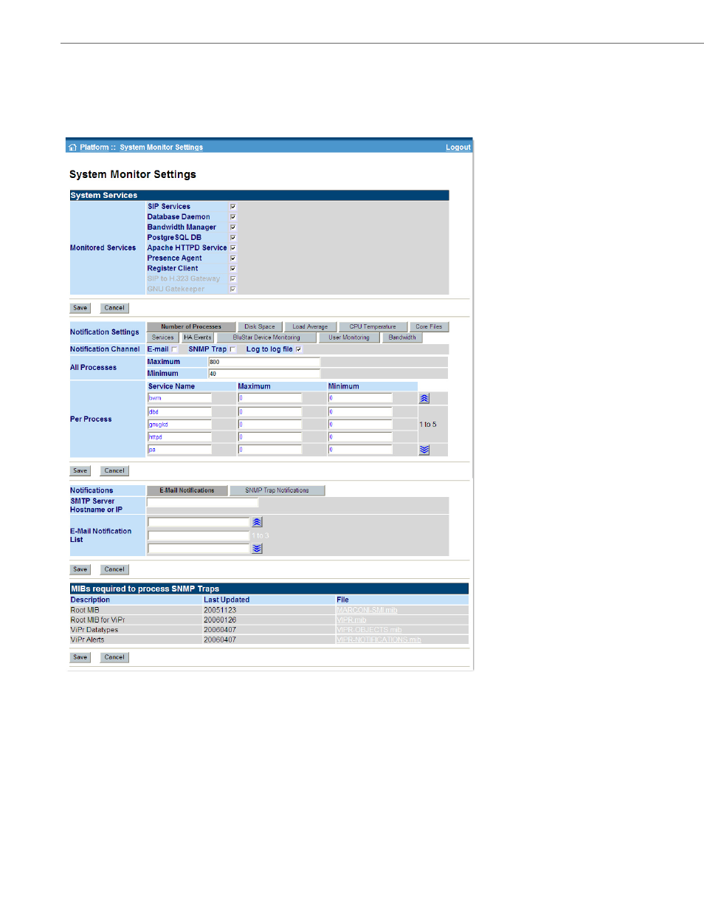Toggle the SIP to H.323 Gateway checkbox
This screenshot has width=704, height=912.
point(233,279)
